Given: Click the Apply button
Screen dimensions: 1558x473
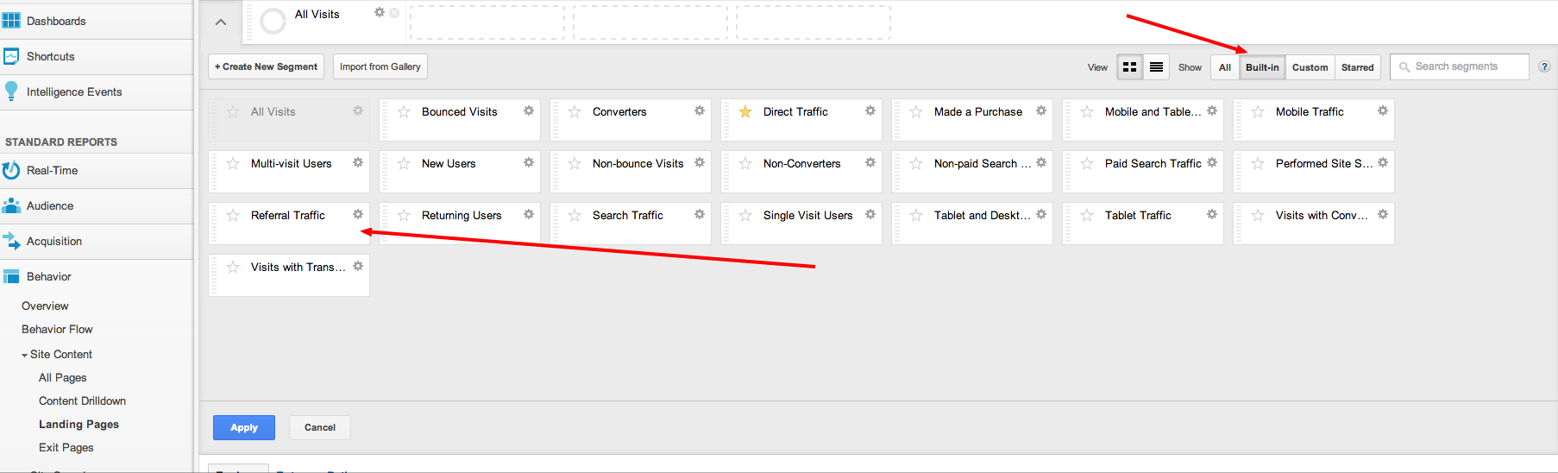Looking at the screenshot, I should pyautogui.click(x=244, y=427).
